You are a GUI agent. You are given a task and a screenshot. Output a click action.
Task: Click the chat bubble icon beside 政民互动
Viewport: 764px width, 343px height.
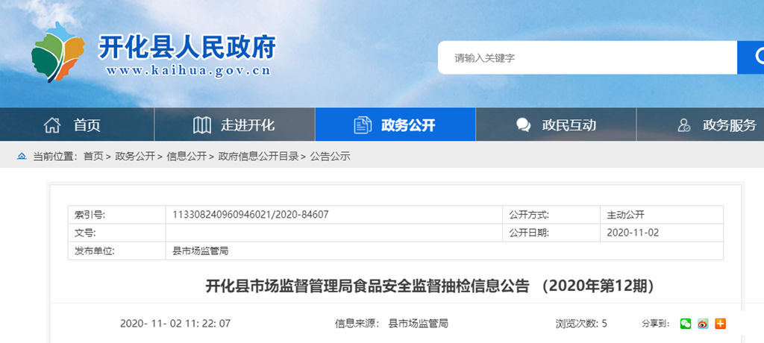pyautogui.click(x=523, y=125)
